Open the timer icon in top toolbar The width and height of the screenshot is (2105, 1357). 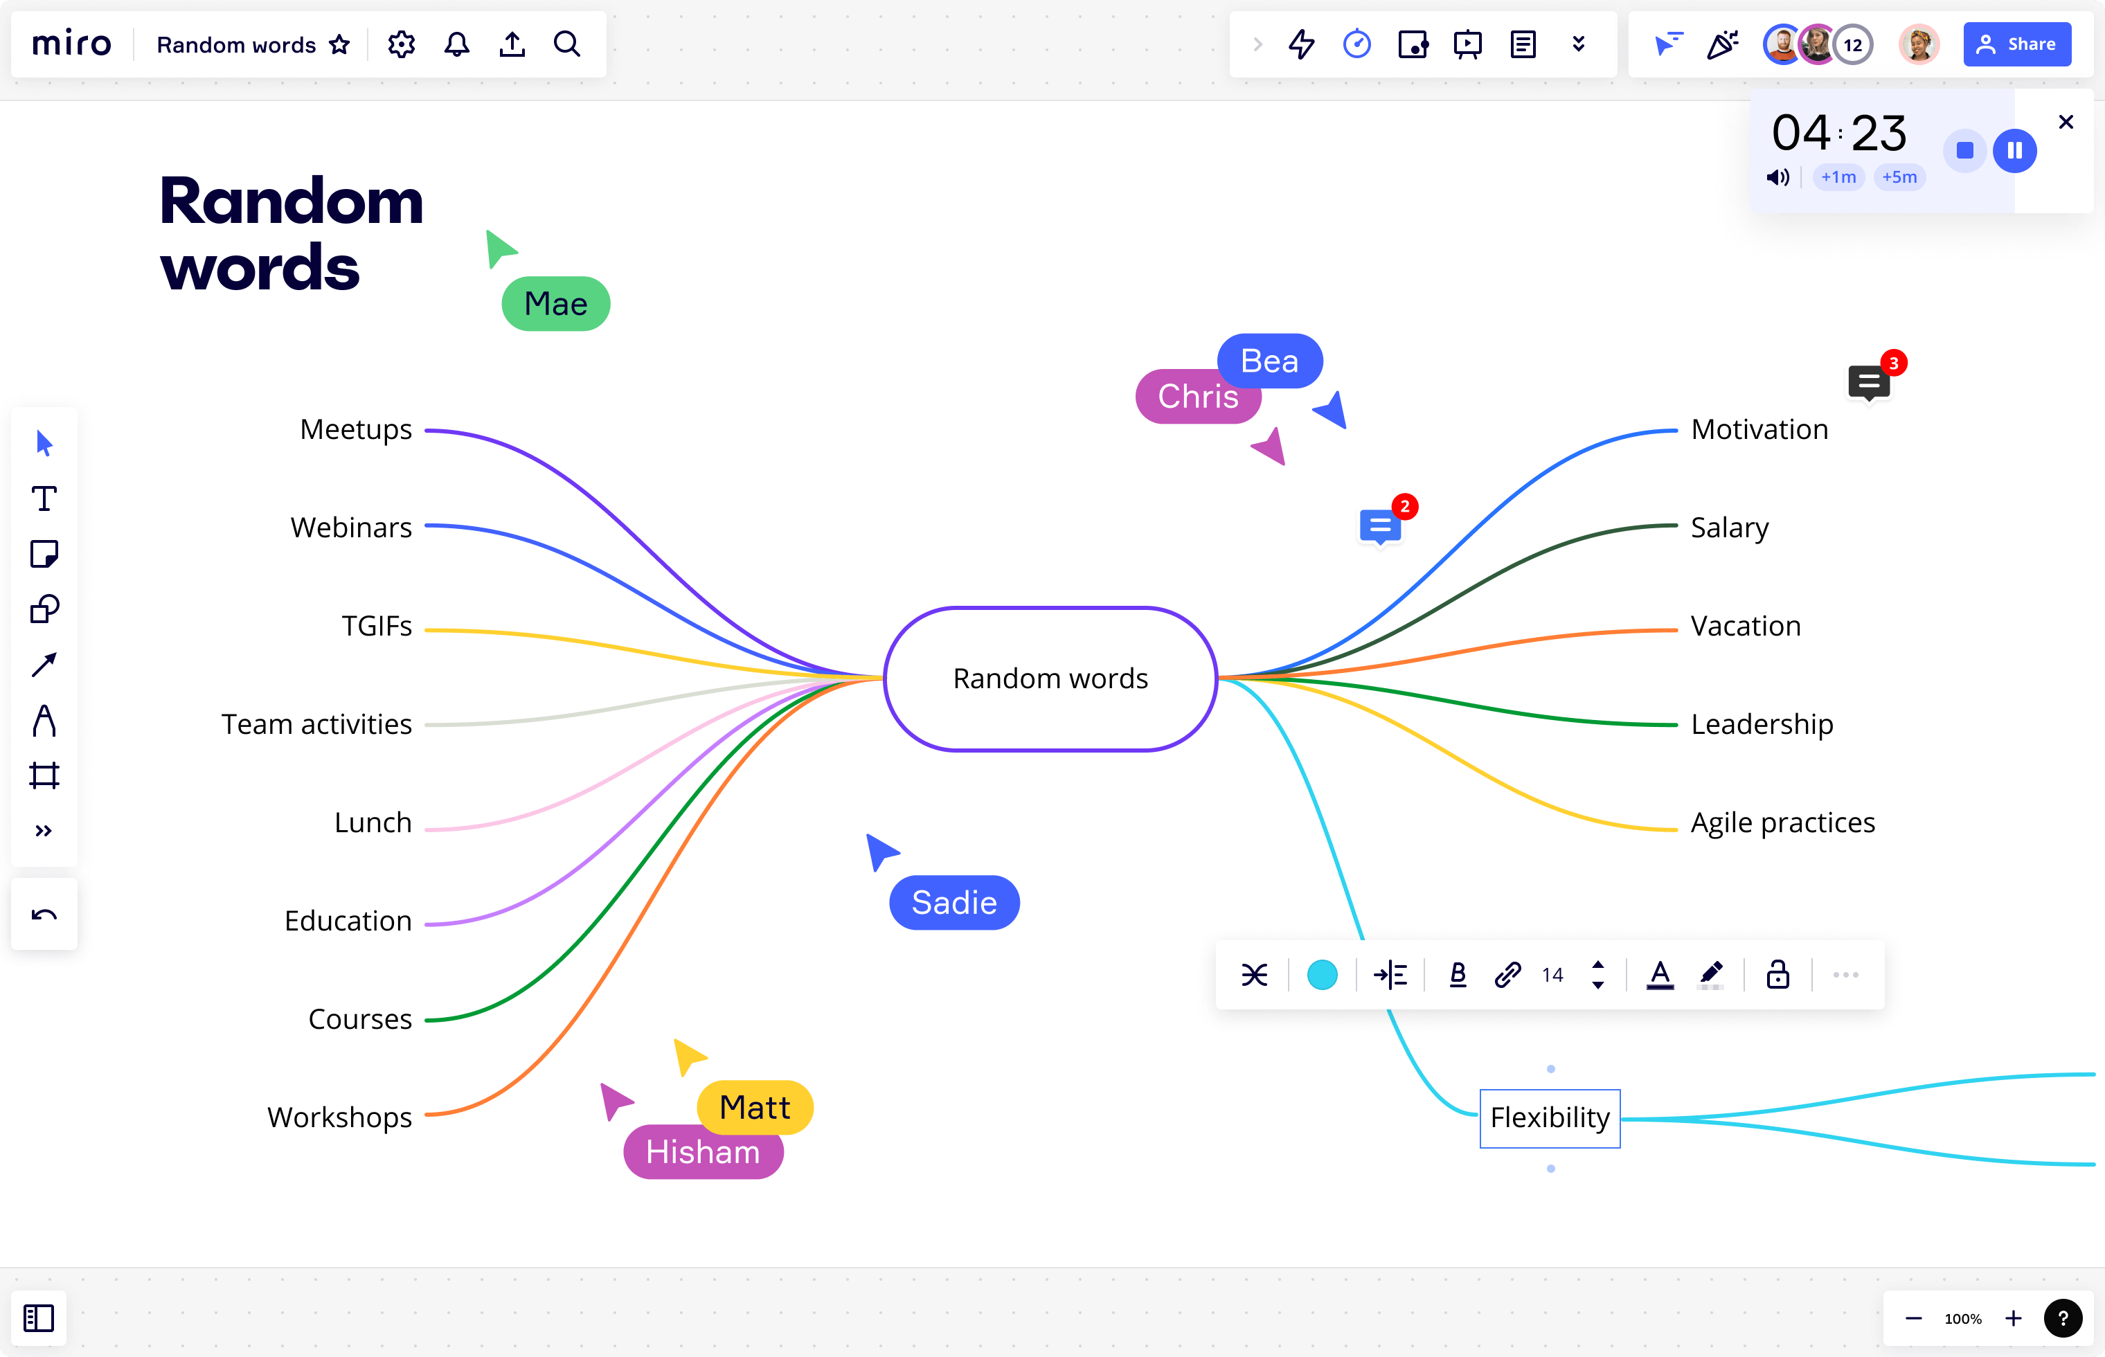point(1357,44)
